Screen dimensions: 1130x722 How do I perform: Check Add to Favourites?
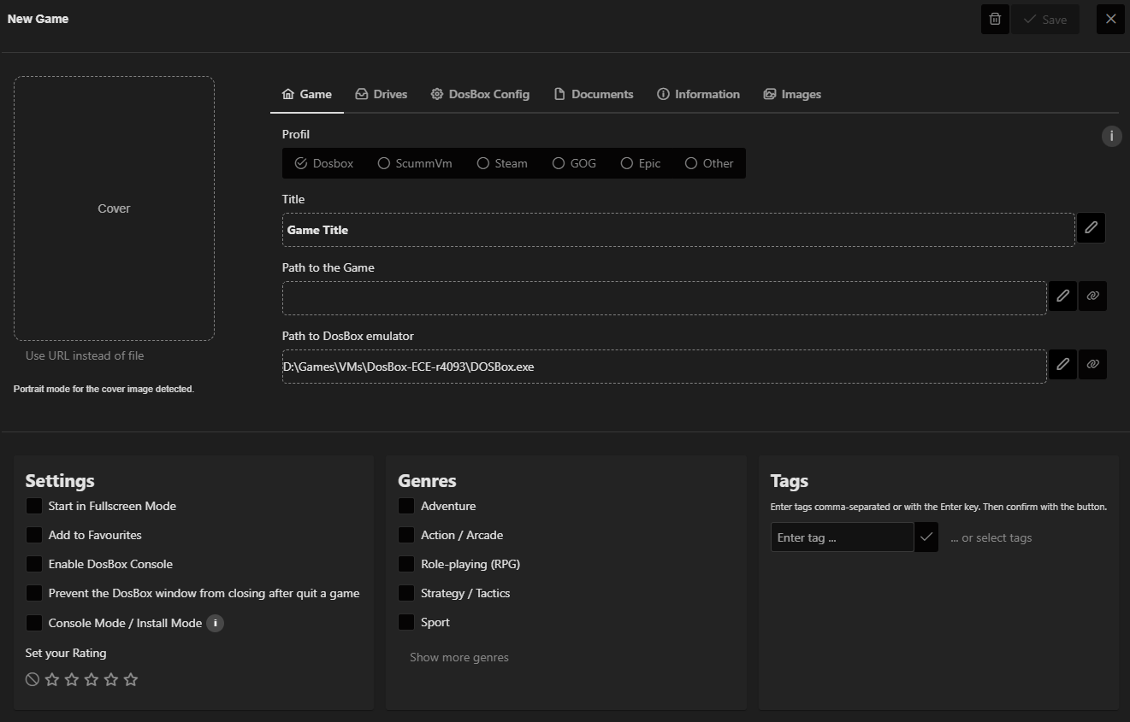tap(34, 535)
